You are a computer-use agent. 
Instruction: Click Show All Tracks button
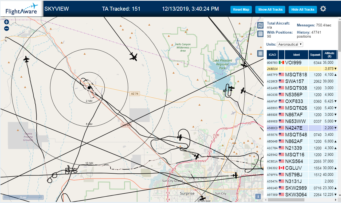270,10
